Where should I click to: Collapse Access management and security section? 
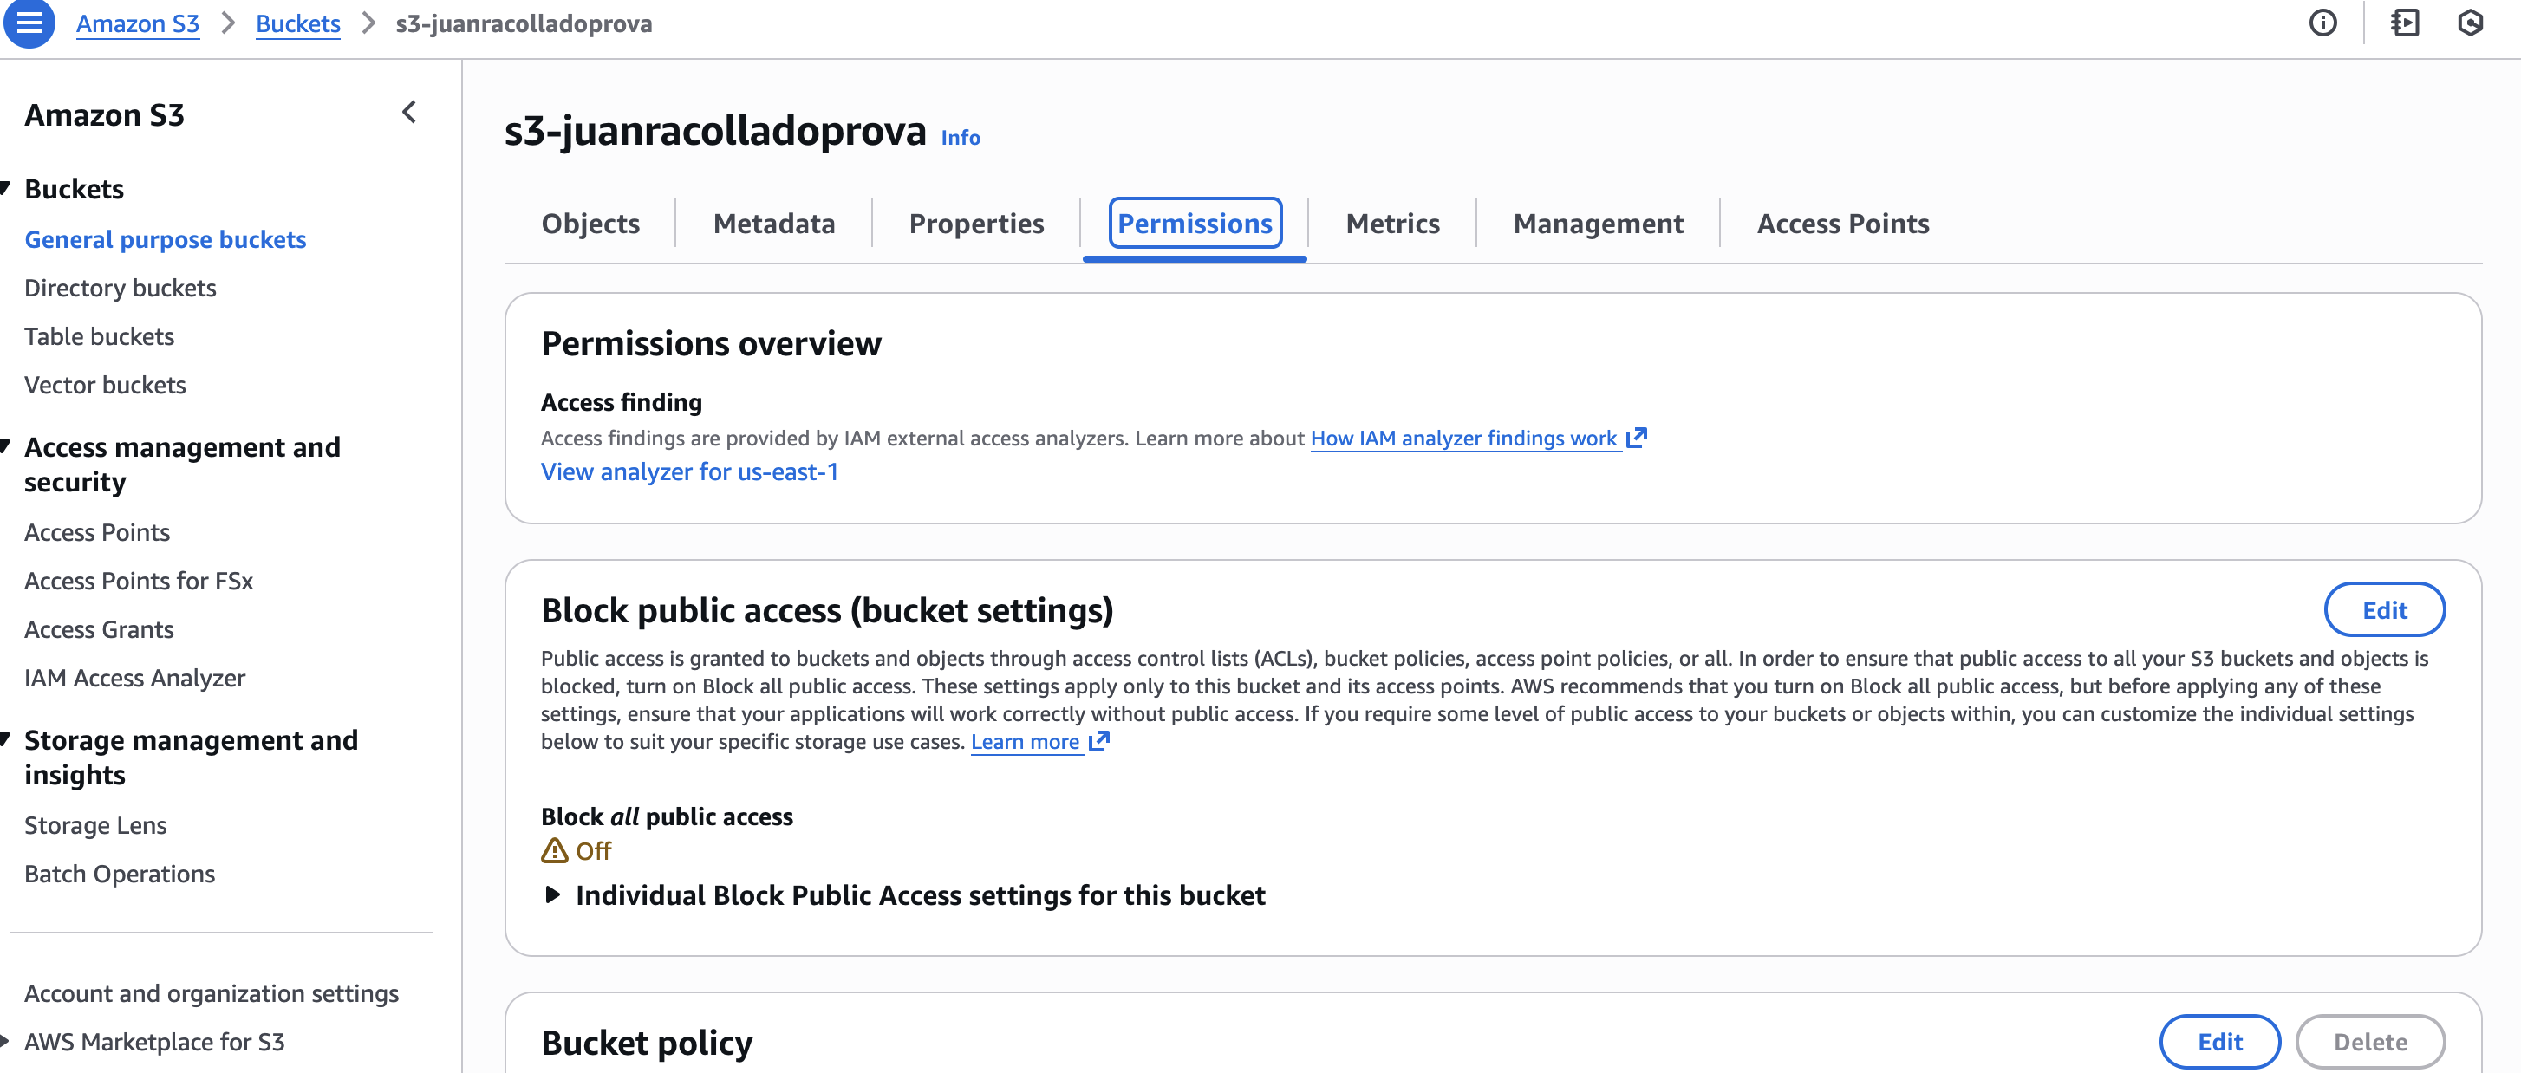click(x=7, y=447)
